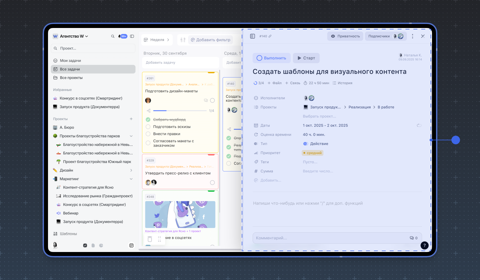Viewport: 480px width, 280px height.
Task: Click the help question mark button
Action: pos(425,245)
